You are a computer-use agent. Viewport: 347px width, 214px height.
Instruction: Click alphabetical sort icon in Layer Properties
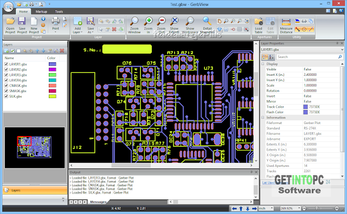click(x=271, y=57)
